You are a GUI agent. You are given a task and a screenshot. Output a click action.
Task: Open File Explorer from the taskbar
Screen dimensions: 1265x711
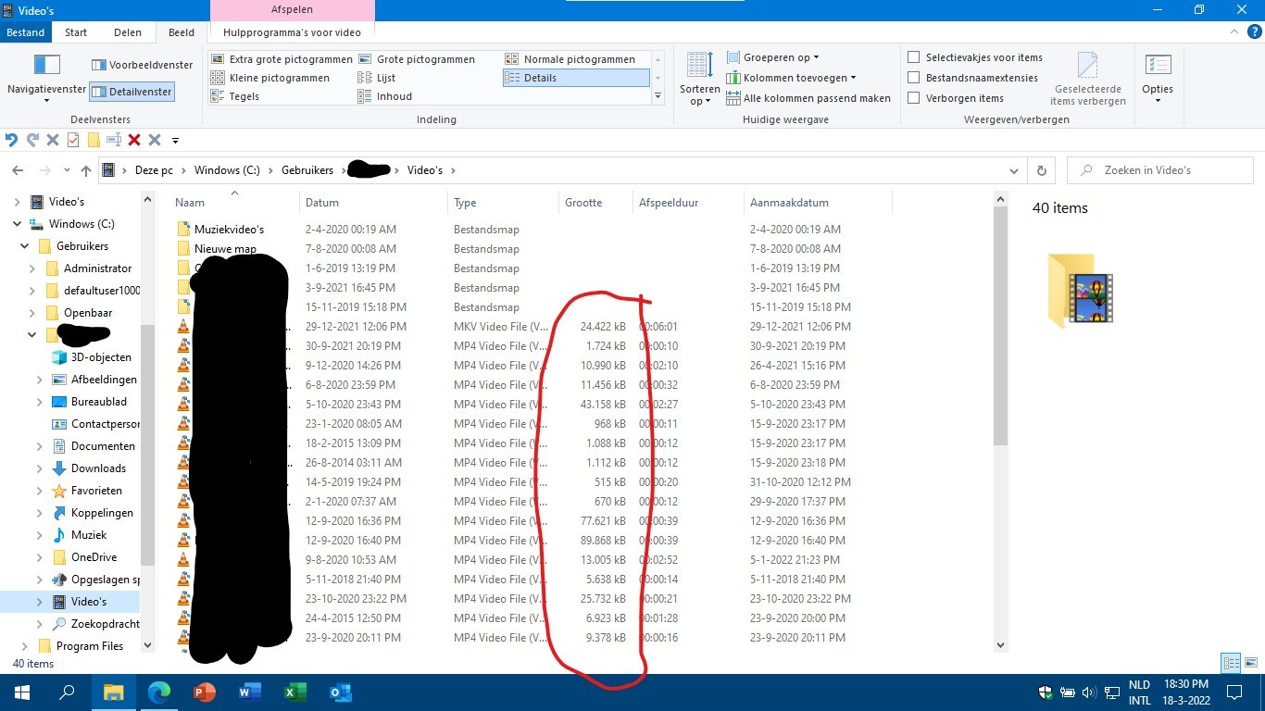pos(113,692)
